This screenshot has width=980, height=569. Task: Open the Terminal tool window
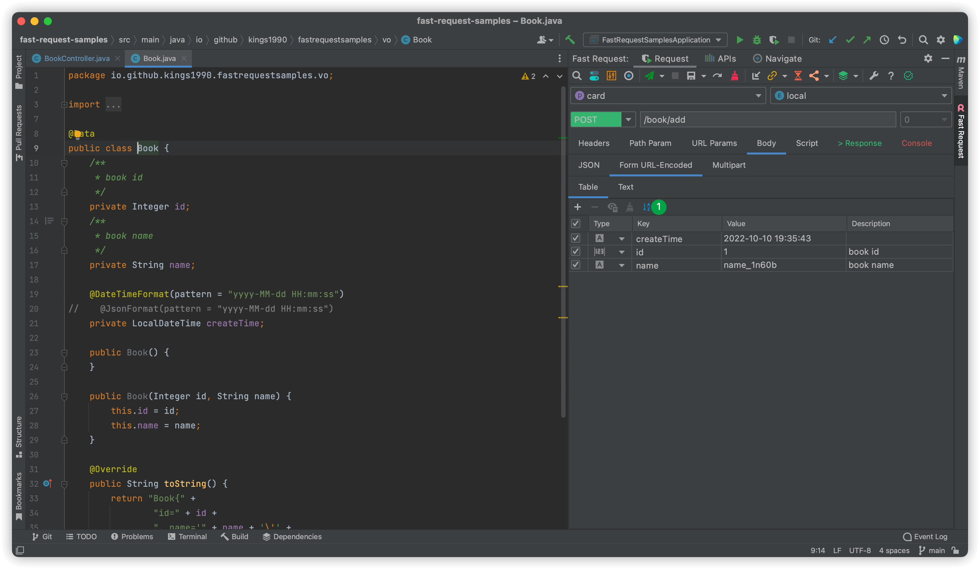click(188, 537)
